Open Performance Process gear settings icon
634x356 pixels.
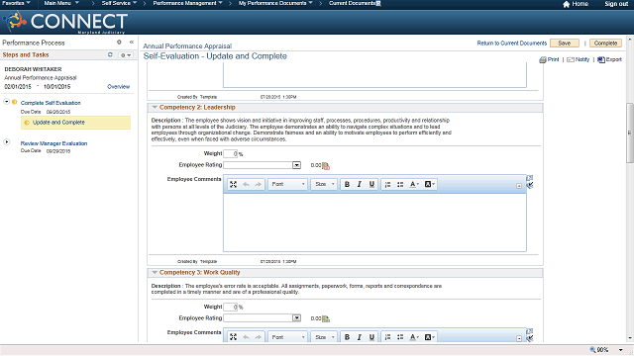pyautogui.click(x=119, y=42)
